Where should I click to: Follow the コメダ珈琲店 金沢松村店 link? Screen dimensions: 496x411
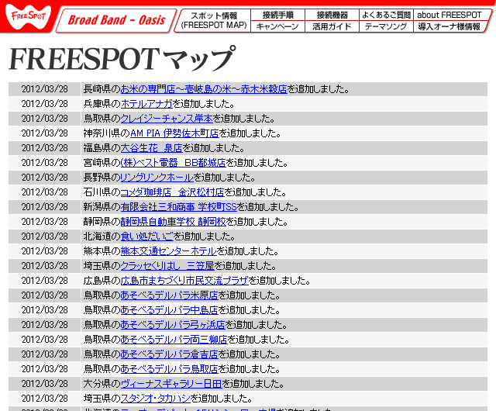(172, 192)
